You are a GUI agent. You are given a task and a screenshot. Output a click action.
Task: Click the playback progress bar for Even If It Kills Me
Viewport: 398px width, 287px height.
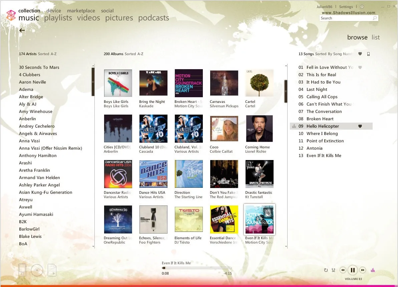197,268
